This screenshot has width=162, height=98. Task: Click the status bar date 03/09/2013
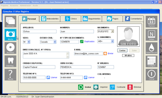tap(22, 97)
